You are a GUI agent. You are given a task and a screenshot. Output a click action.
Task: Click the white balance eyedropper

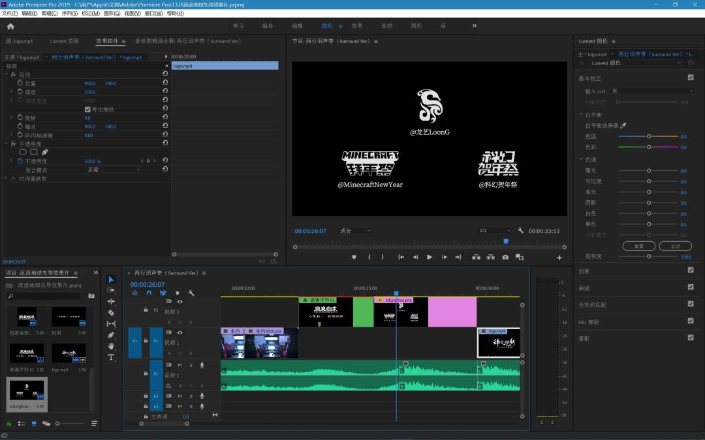(x=622, y=126)
